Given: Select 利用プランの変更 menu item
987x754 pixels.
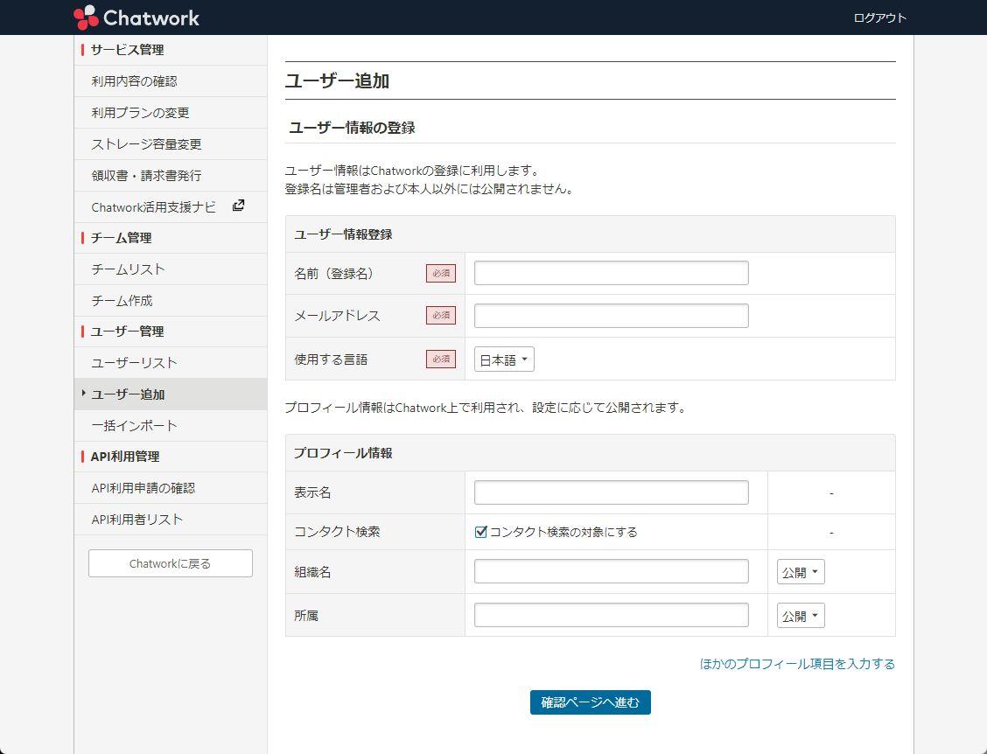Looking at the screenshot, I should coord(140,113).
